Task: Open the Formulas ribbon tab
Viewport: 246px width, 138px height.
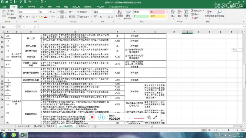Action: (42, 7)
